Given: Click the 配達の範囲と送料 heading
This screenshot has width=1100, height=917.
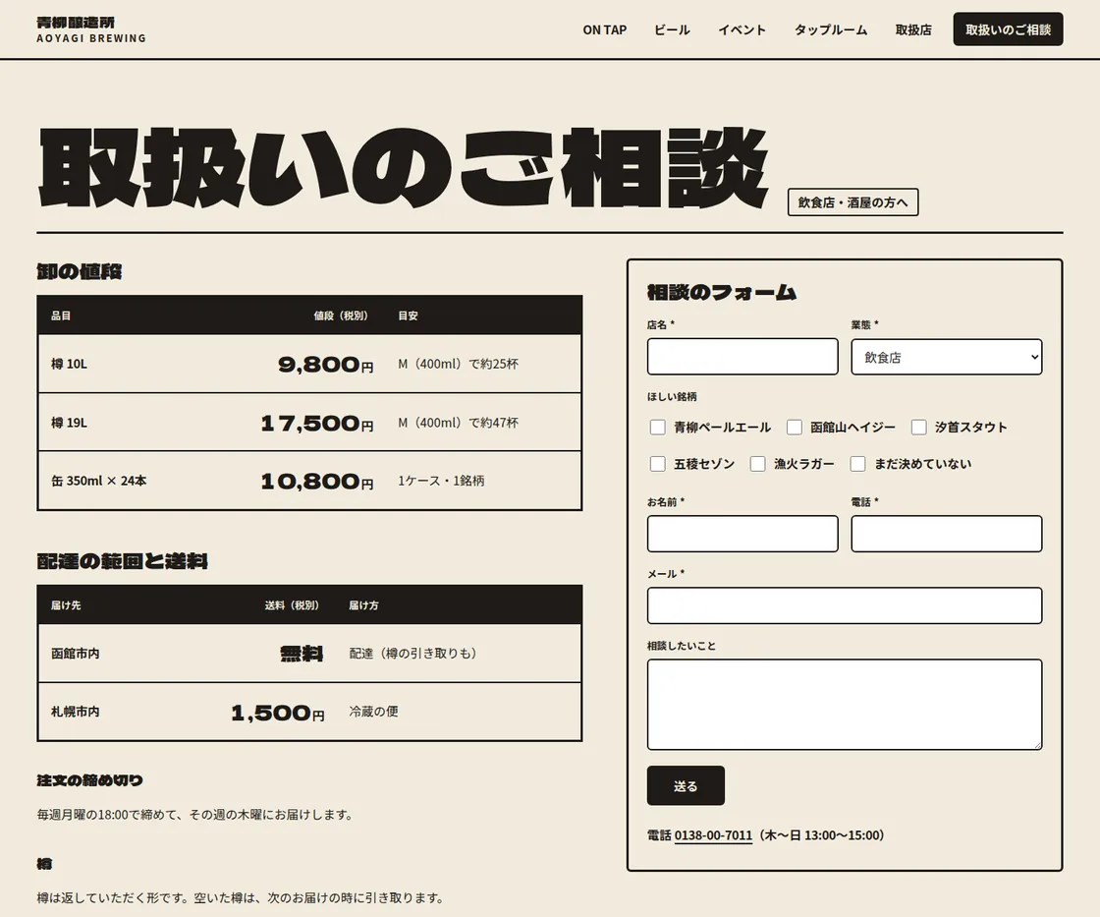Looking at the screenshot, I should pos(122,561).
